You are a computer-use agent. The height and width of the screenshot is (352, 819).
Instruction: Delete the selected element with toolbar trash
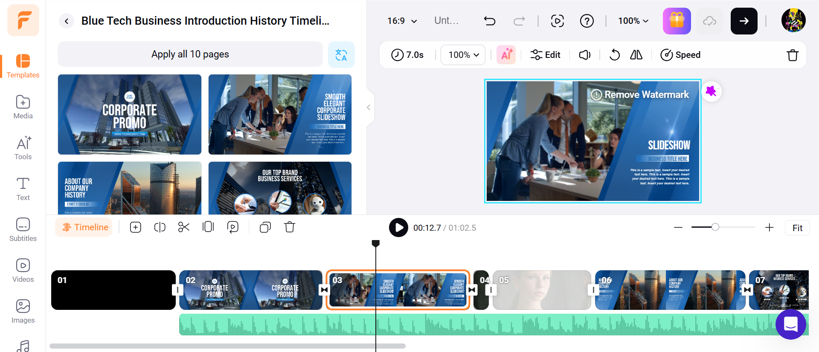[x=793, y=55]
